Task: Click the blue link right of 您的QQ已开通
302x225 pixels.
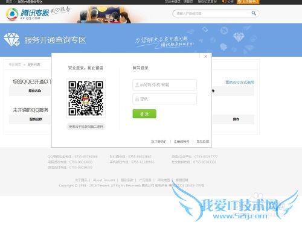Action: 240,82
